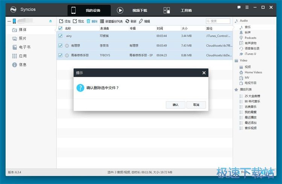Sort by the 名称 column header
This screenshot has width=282, height=184.
68,29
